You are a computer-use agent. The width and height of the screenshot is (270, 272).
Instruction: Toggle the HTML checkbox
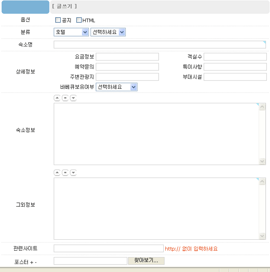tap(79, 20)
